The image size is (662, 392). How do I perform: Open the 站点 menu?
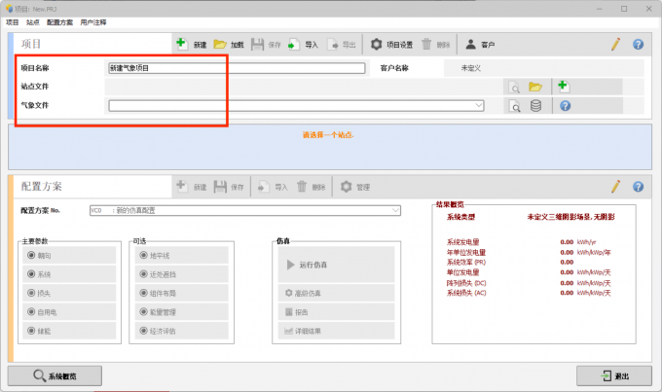32,22
